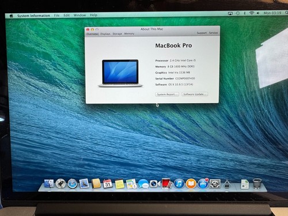This screenshot has width=288, height=216.
Task: Launch iTunes music note icon
Action: click(179, 184)
